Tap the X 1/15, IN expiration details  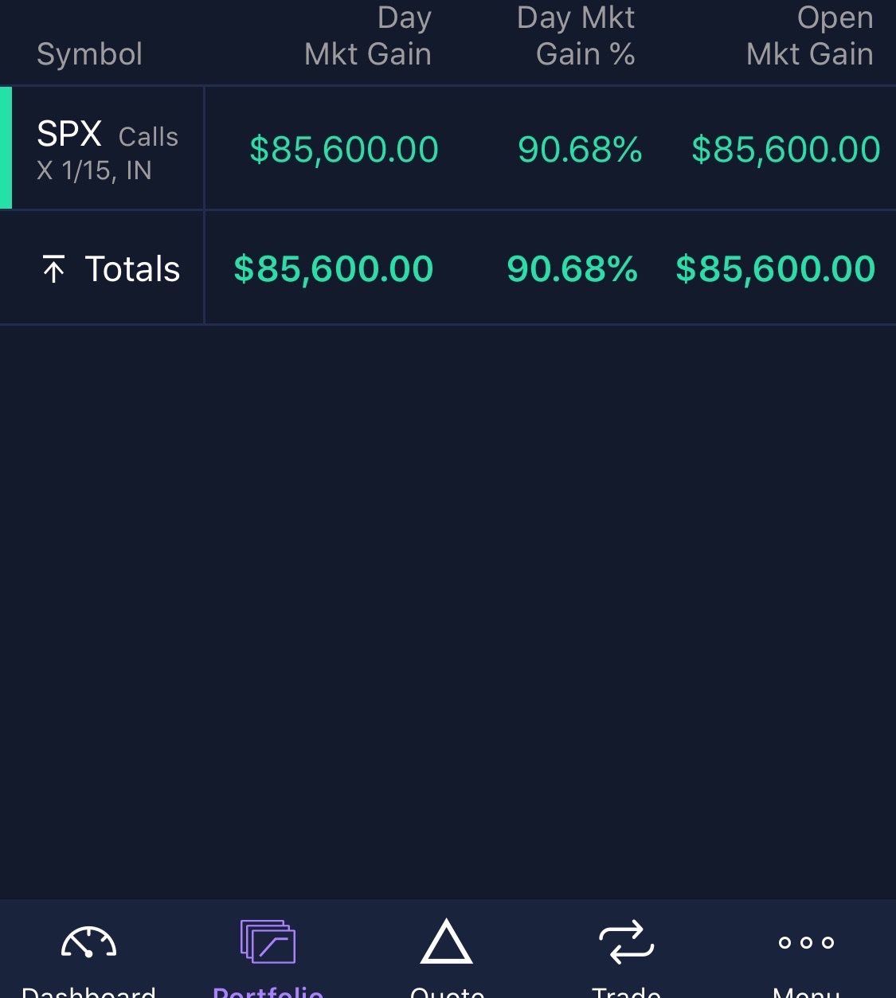tap(94, 170)
